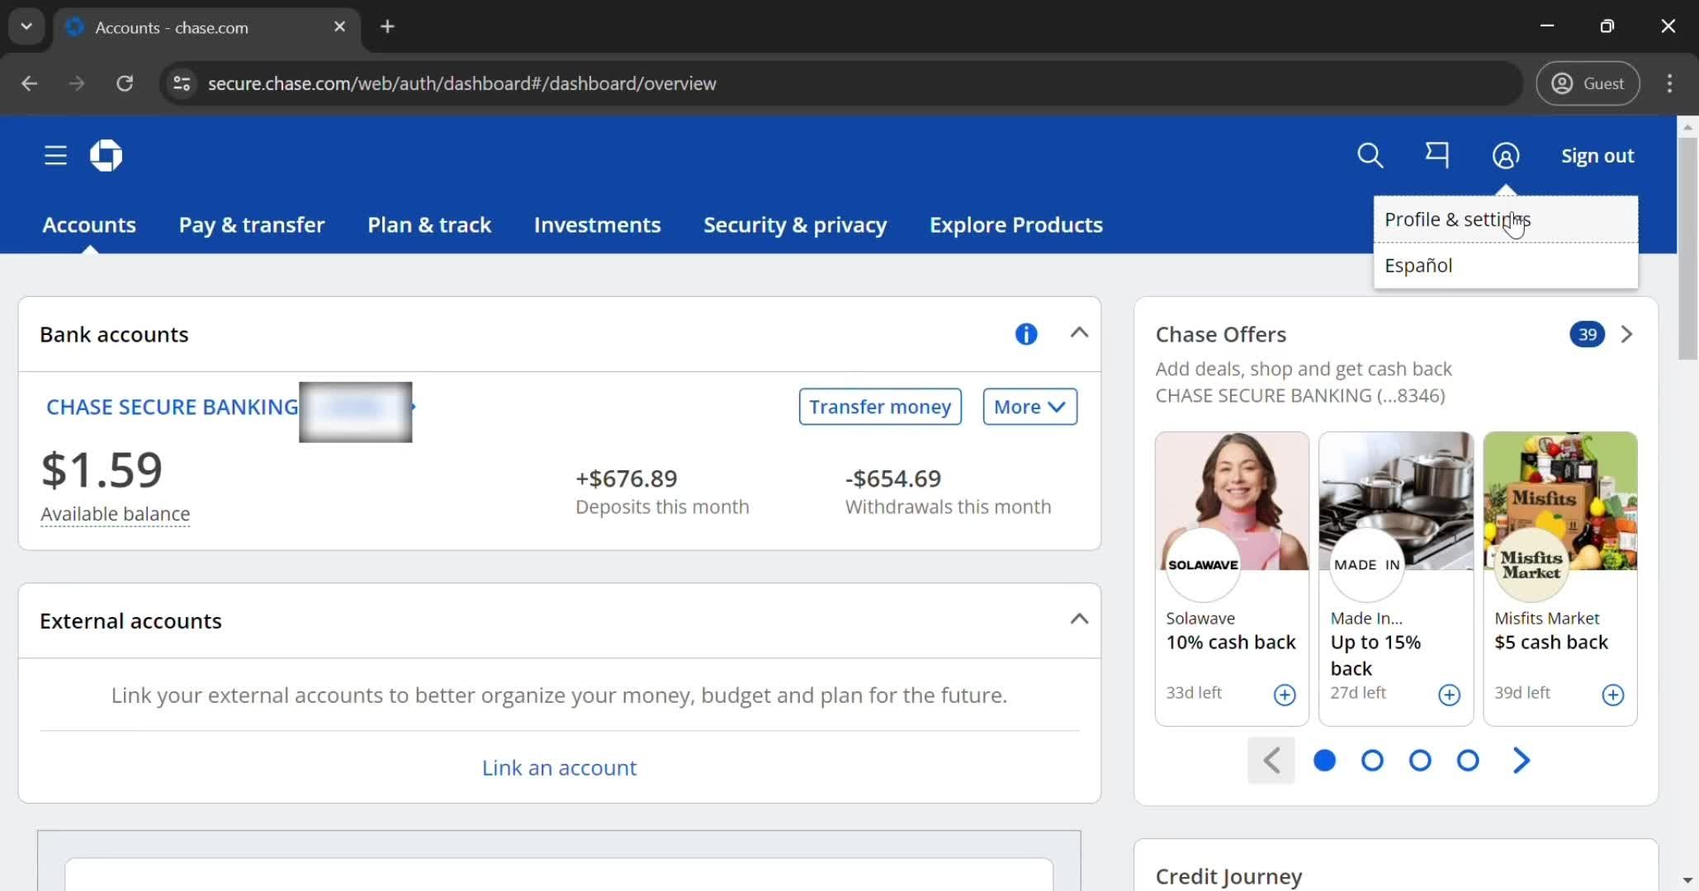Image resolution: width=1699 pixels, height=891 pixels.
Task: Open the Made In cookware offer image
Action: click(1396, 501)
